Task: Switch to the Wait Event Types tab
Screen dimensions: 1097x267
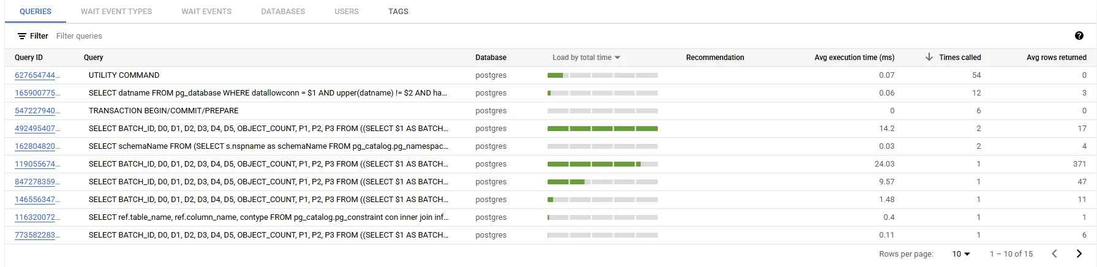Action: pos(116,12)
